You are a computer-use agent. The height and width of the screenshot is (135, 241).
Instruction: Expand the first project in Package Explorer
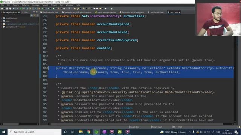(2, 18)
